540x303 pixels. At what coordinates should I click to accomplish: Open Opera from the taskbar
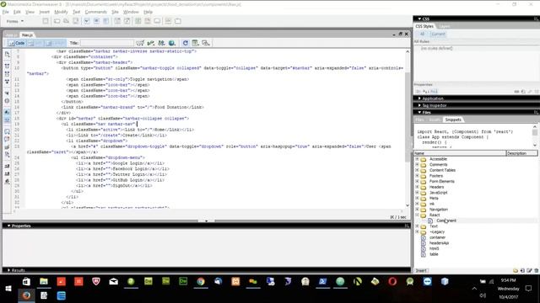point(392,282)
